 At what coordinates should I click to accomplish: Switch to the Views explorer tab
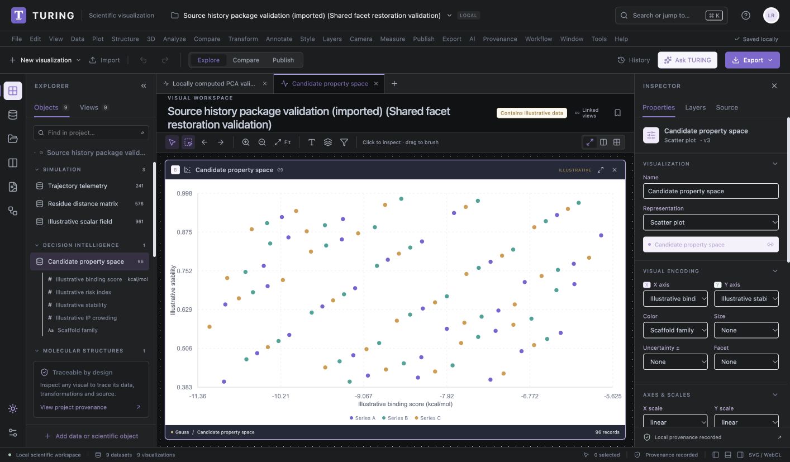click(x=94, y=107)
